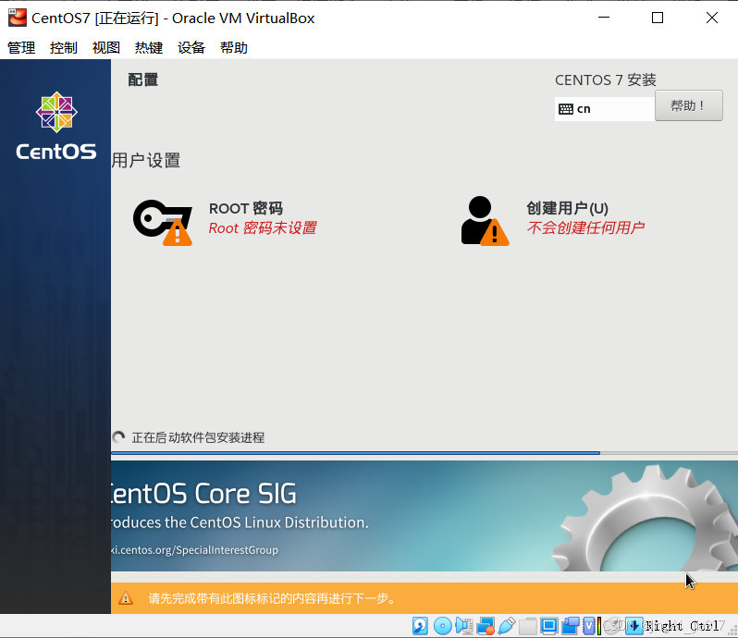Click the 配置 title text
Viewport: 738px width, 638px height.
[143, 80]
